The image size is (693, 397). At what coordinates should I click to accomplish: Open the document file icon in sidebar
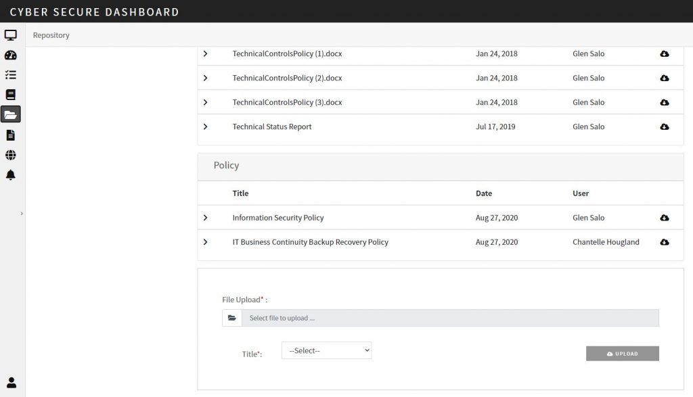point(11,135)
